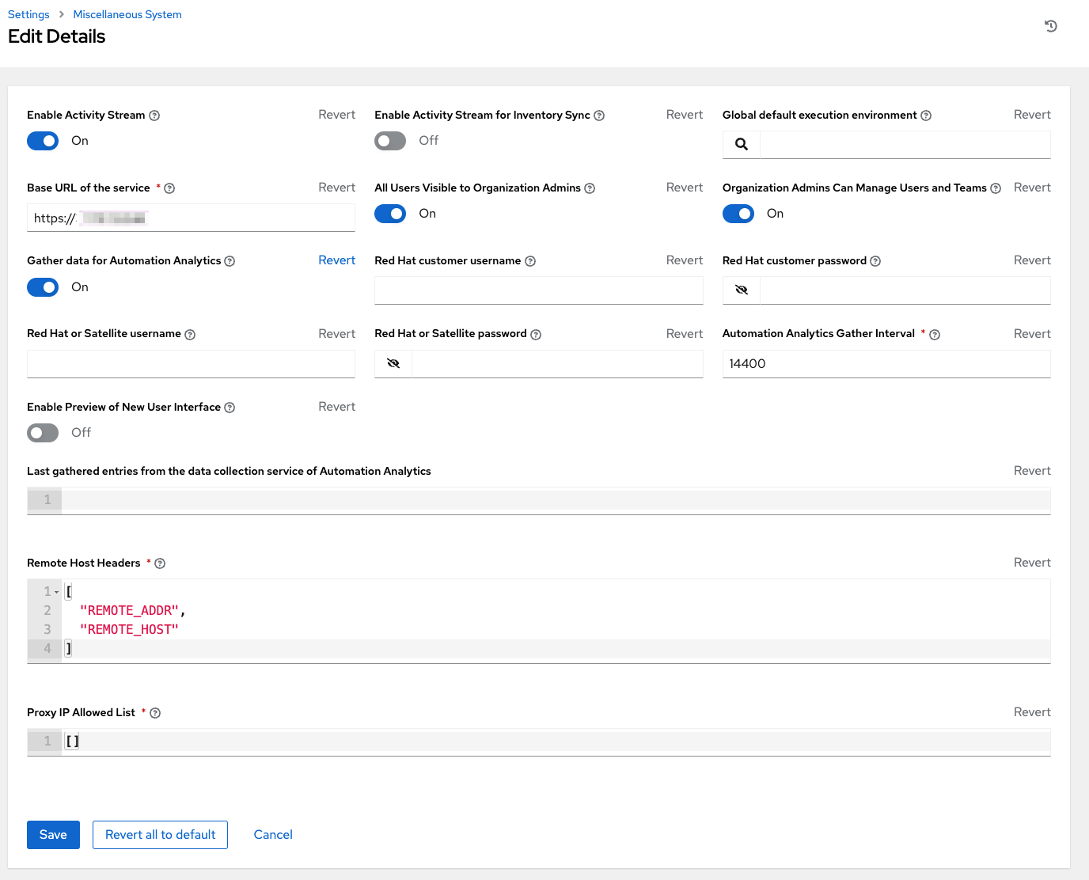
Task: Click the search icon for Global default execution environment
Action: tap(741, 144)
